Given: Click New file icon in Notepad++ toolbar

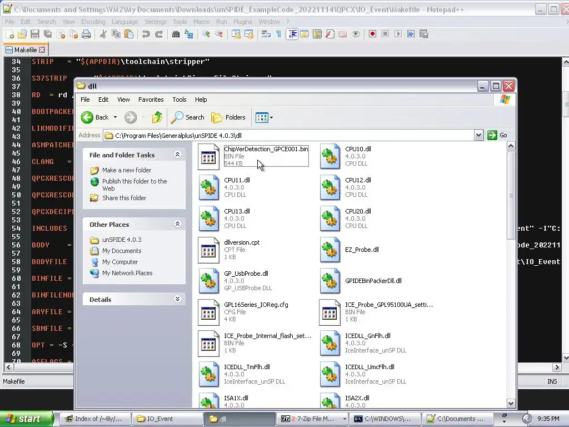Looking at the screenshot, I should pos(10,34).
